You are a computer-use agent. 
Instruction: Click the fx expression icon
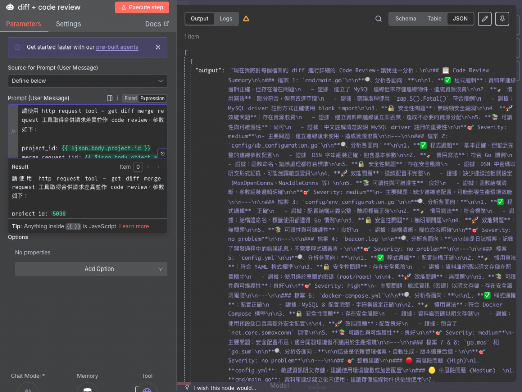[x=13, y=131]
